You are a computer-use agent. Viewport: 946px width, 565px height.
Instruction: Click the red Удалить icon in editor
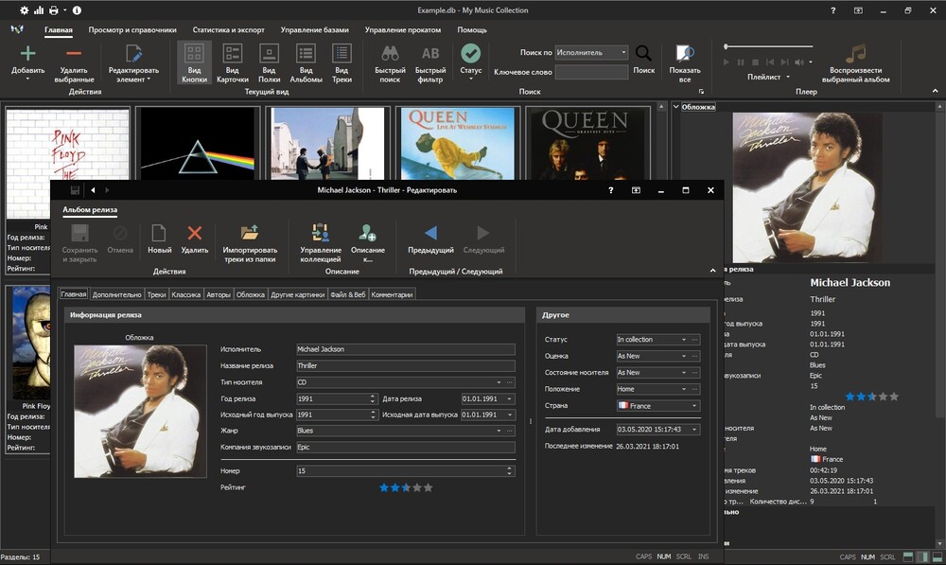pyautogui.click(x=195, y=233)
